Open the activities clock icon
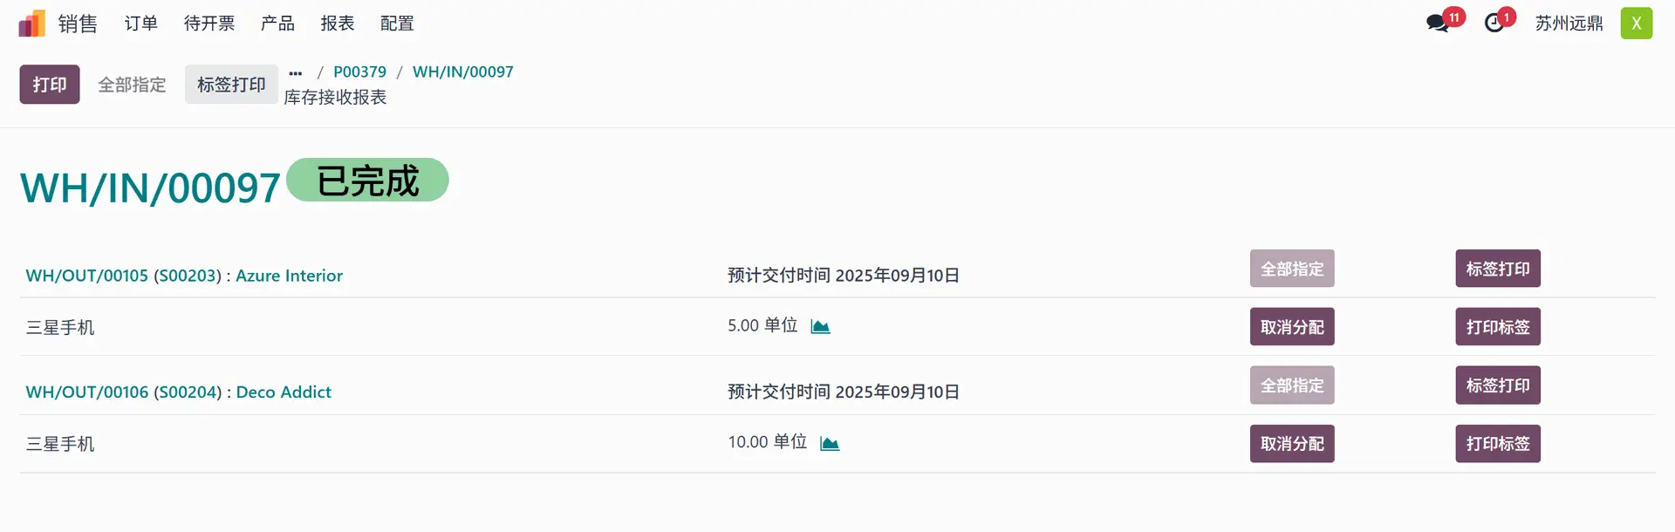The width and height of the screenshot is (1675, 532). [x=1494, y=24]
